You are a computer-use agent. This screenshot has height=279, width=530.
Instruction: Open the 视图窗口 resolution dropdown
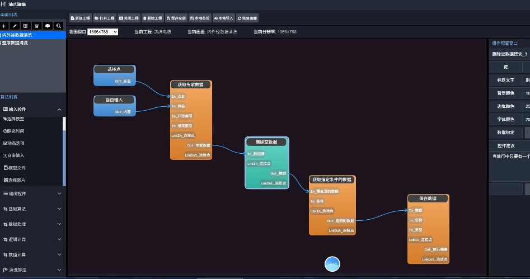pyautogui.click(x=102, y=32)
